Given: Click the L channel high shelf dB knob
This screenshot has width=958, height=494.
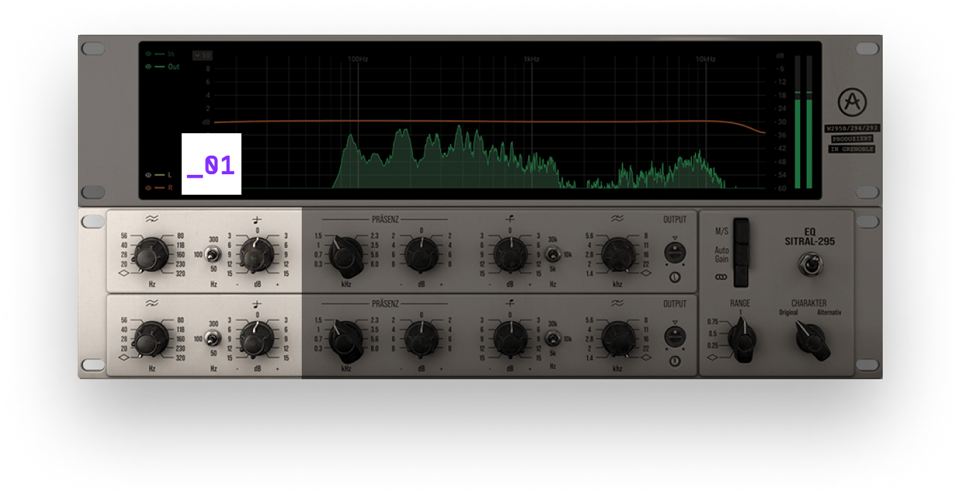Looking at the screenshot, I should click(x=510, y=255).
